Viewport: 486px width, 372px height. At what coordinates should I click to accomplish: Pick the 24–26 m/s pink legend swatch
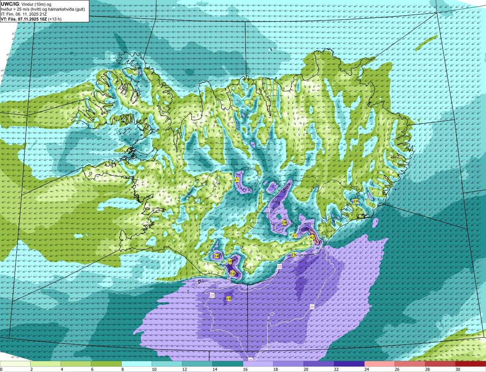click(380, 364)
